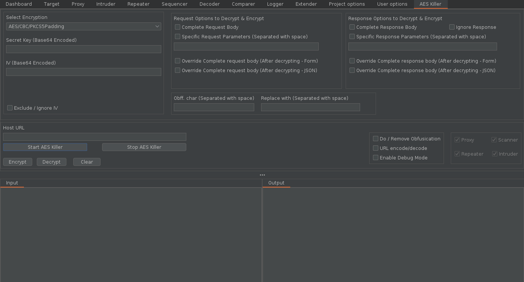Switch to the Target tab
The height and width of the screenshot is (282, 524).
click(52, 4)
